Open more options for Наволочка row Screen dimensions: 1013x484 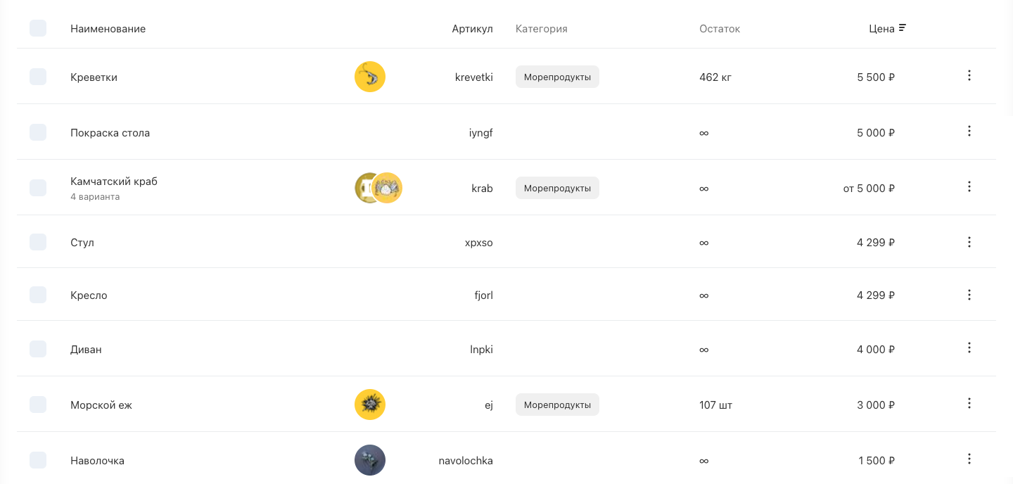(x=969, y=459)
